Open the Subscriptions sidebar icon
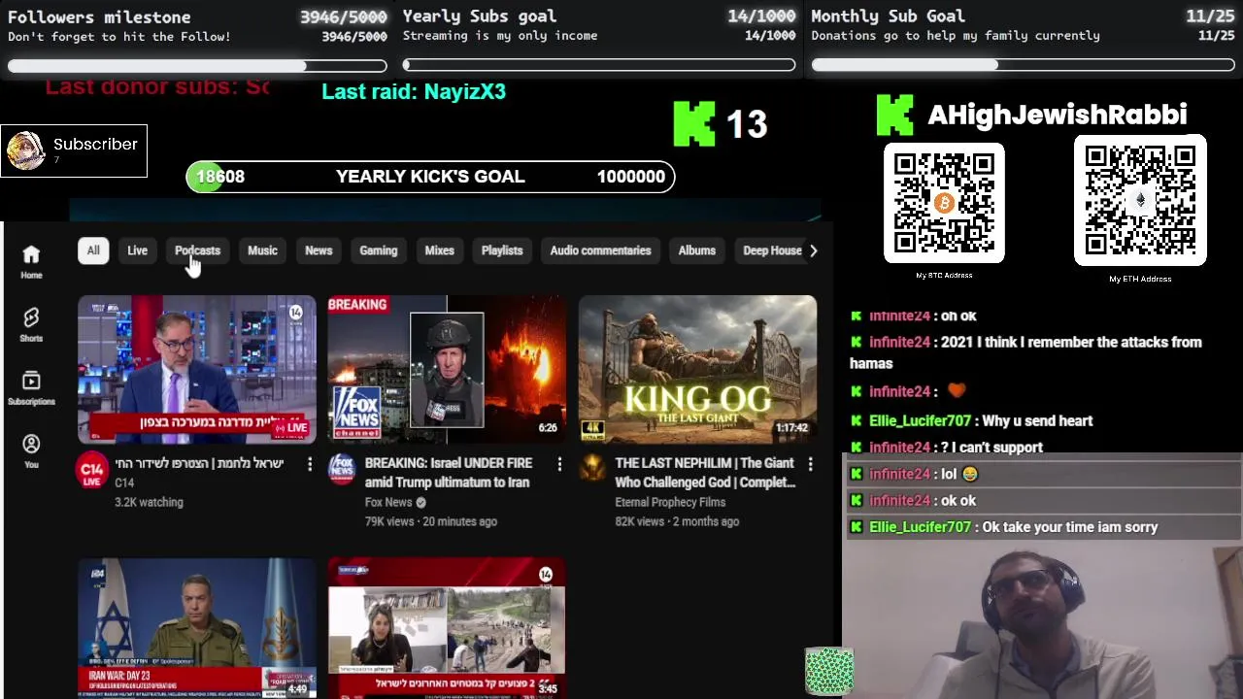The height and width of the screenshot is (699, 1243). [31, 386]
